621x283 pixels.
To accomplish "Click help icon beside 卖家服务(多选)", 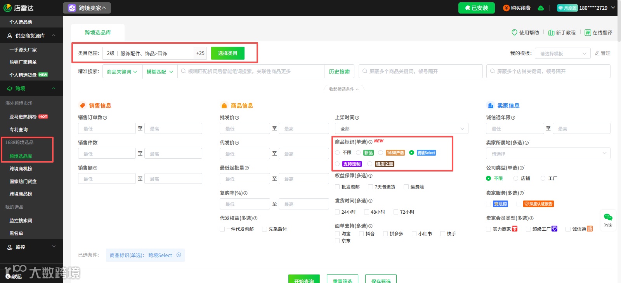I will coord(522,193).
